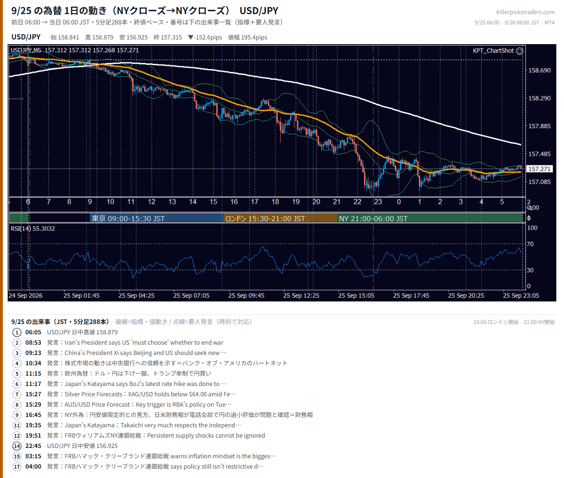The image size is (564, 478).
Task: Click the 21:00 NY開始 legend text
Action: pos(539,322)
